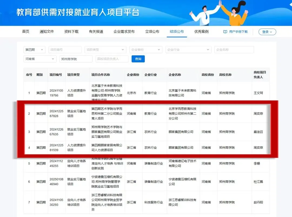292x217 pixels.
Task: Go to 通知文件 page
Action: pos(47,31)
